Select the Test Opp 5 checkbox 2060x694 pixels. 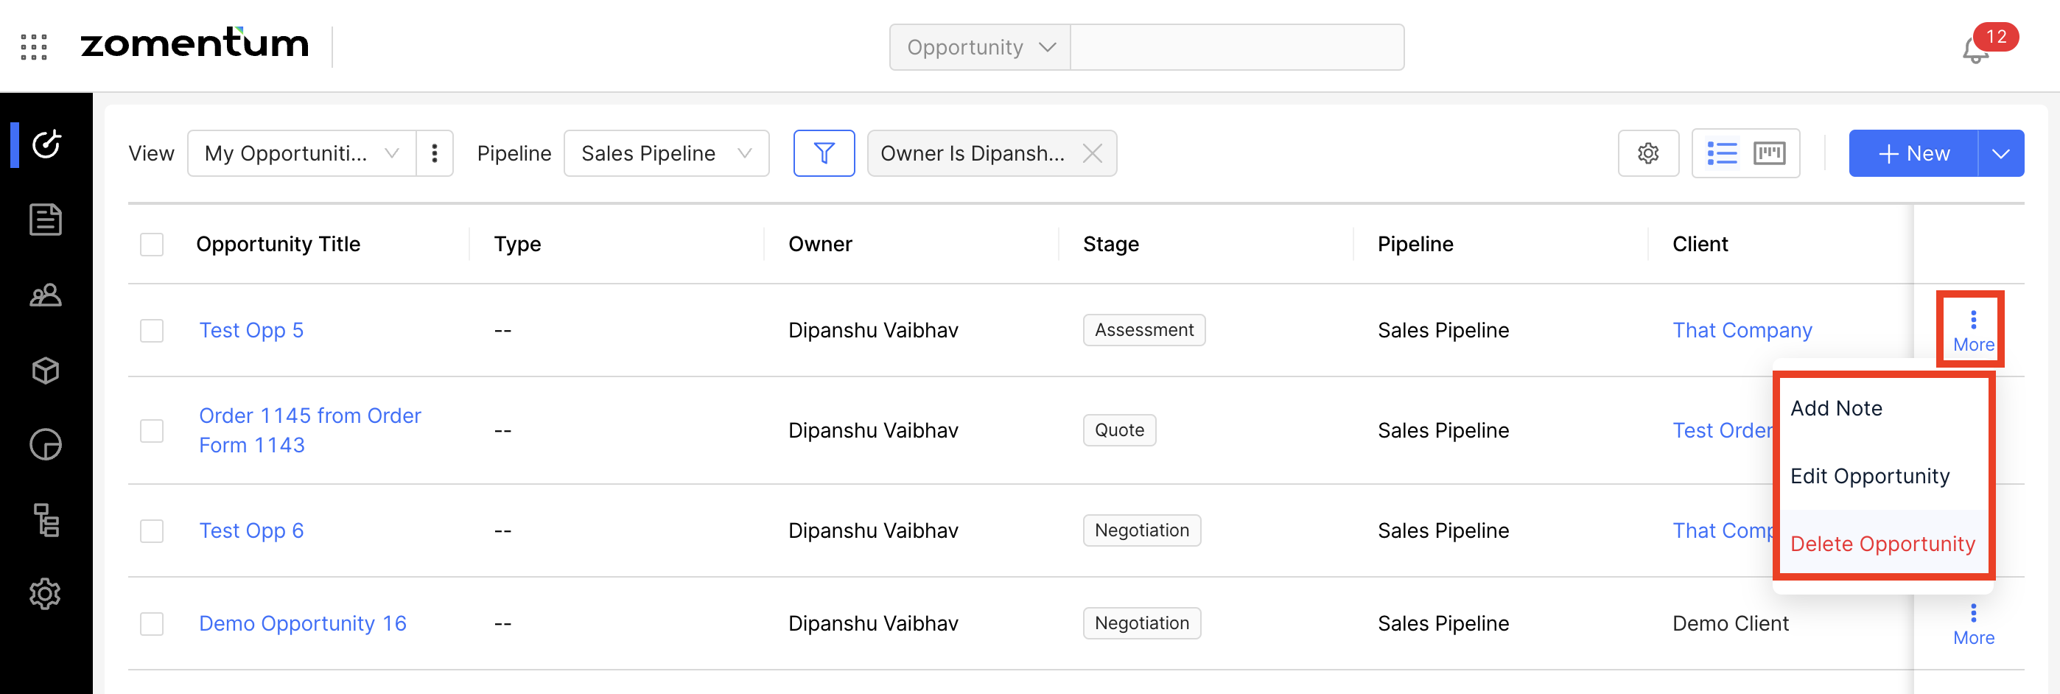tap(152, 331)
